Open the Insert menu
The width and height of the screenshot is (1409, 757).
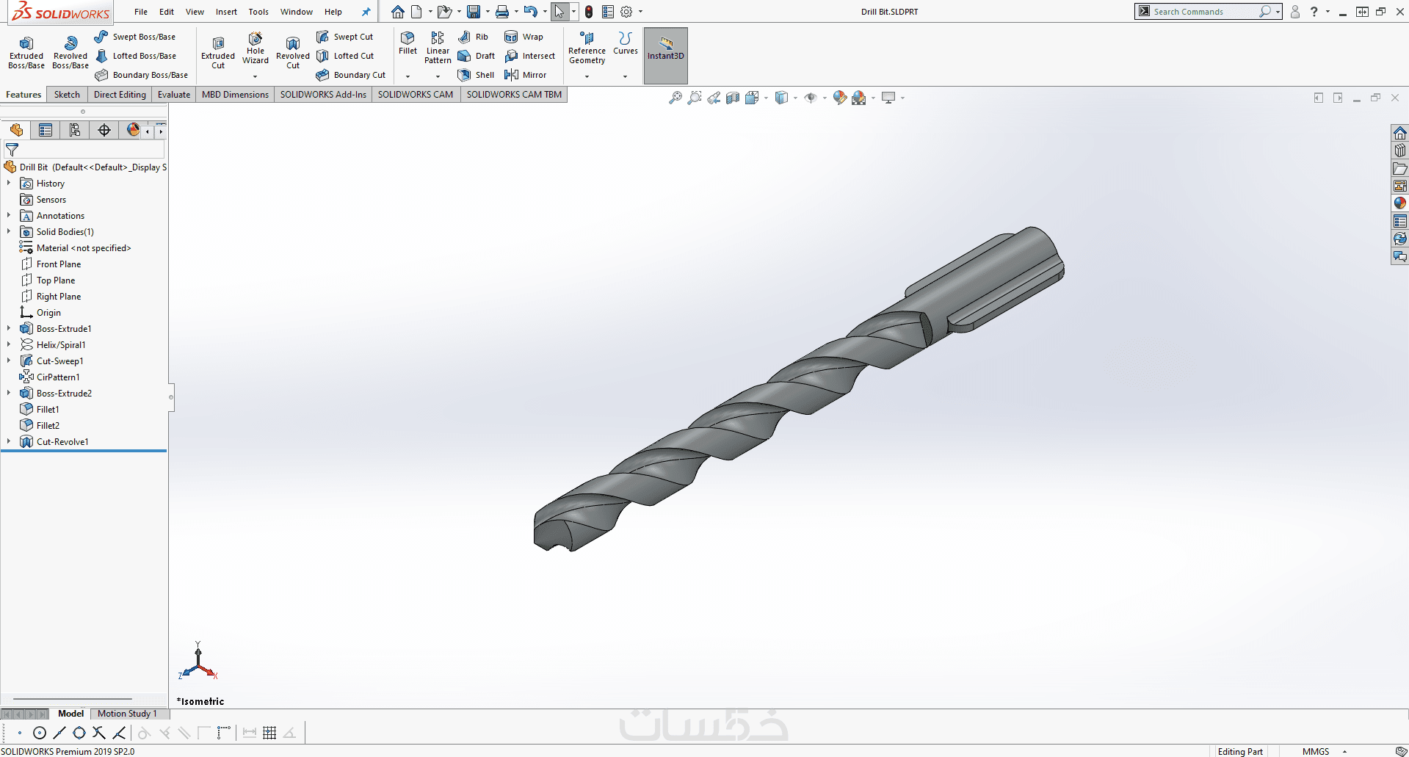(x=226, y=12)
